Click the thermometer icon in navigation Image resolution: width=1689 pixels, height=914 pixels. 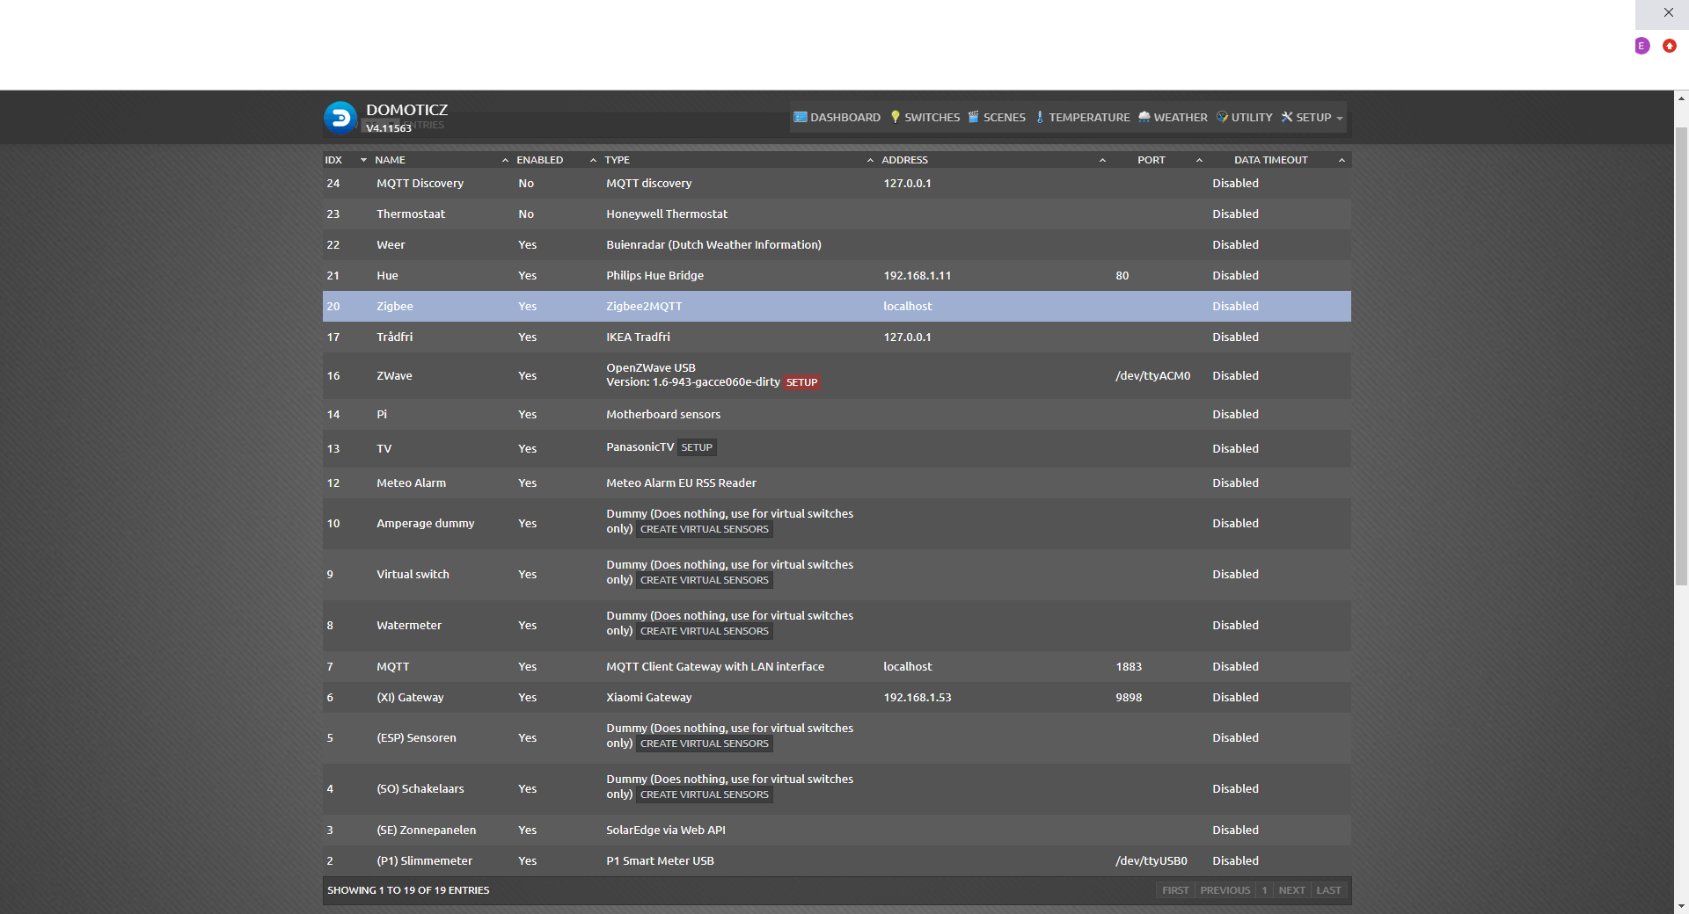point(1040,117)
